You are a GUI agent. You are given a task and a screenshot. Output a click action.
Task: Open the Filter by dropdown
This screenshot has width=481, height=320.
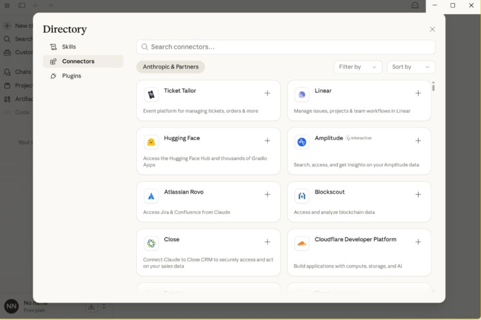[358, 67]
